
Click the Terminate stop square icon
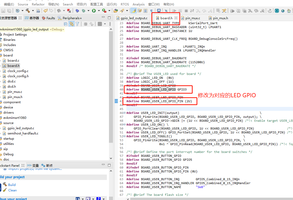coord(186,11)
